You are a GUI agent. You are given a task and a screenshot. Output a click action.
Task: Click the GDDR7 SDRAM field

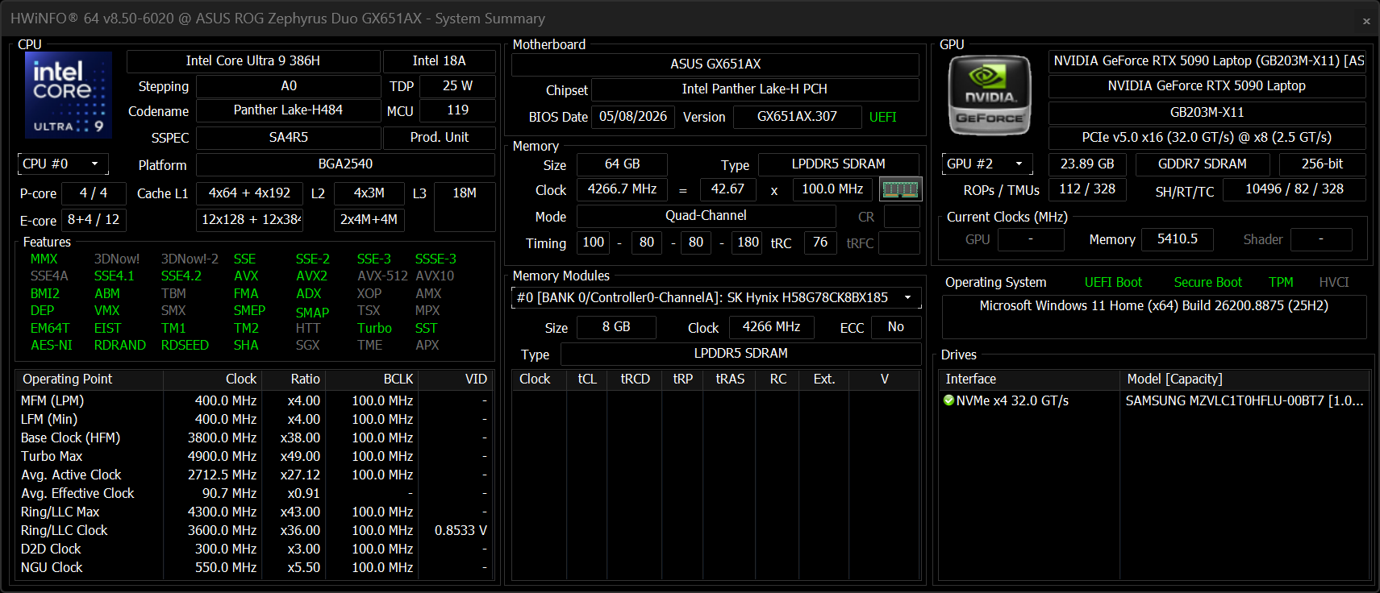pyautogui.click(x=1203, y=164)
